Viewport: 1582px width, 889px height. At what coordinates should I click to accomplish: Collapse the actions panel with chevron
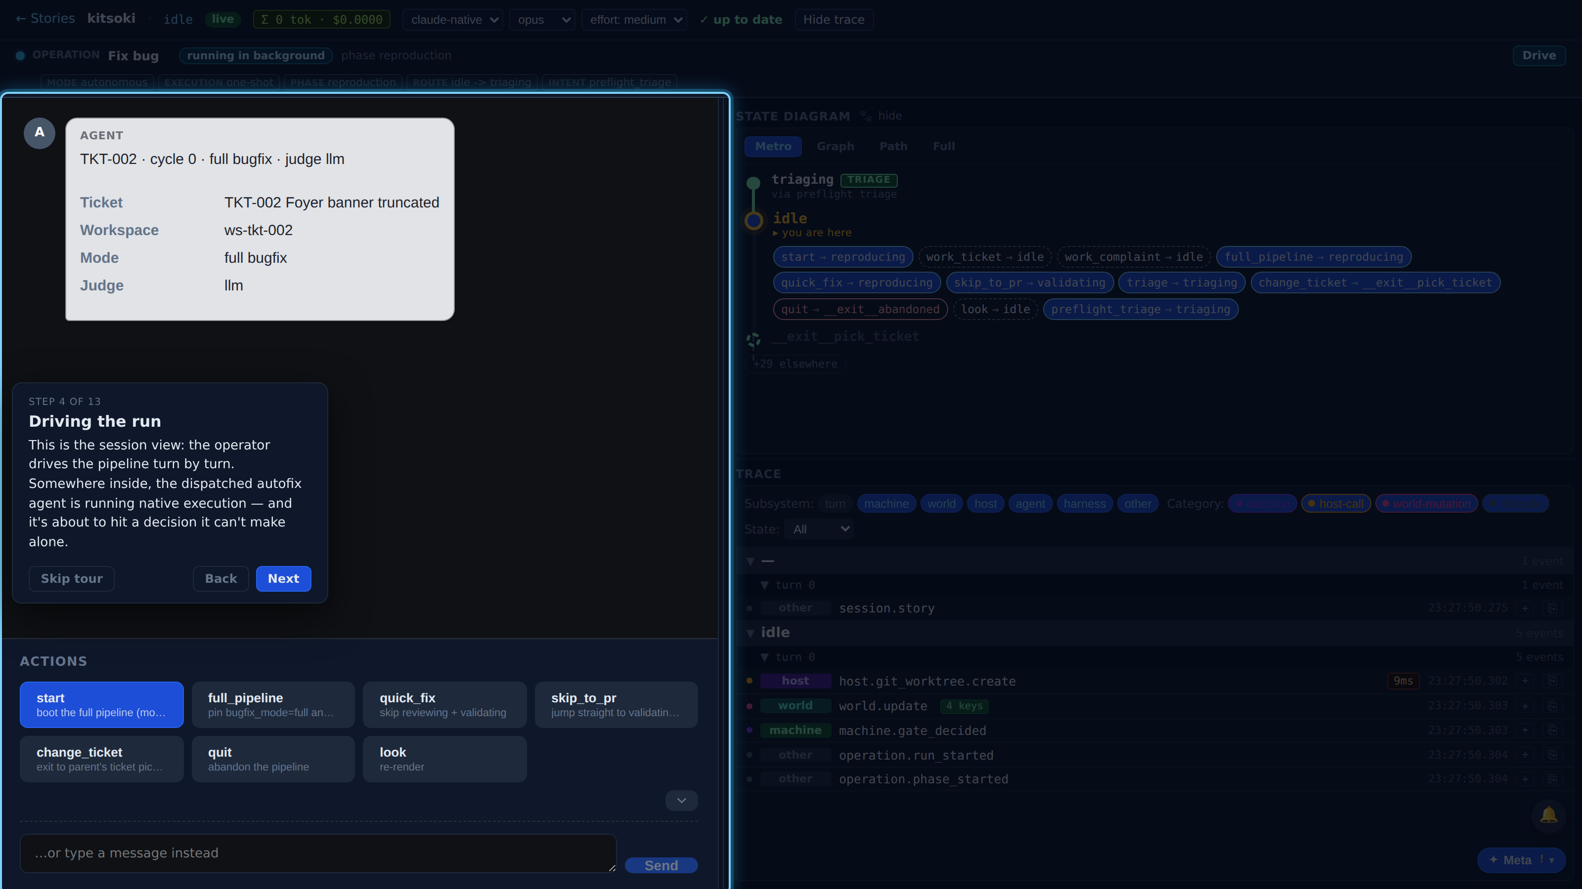[x=681, y=800]
